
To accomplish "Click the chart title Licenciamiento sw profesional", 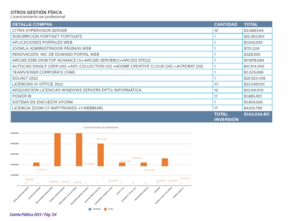I will [x=101, y=127].
